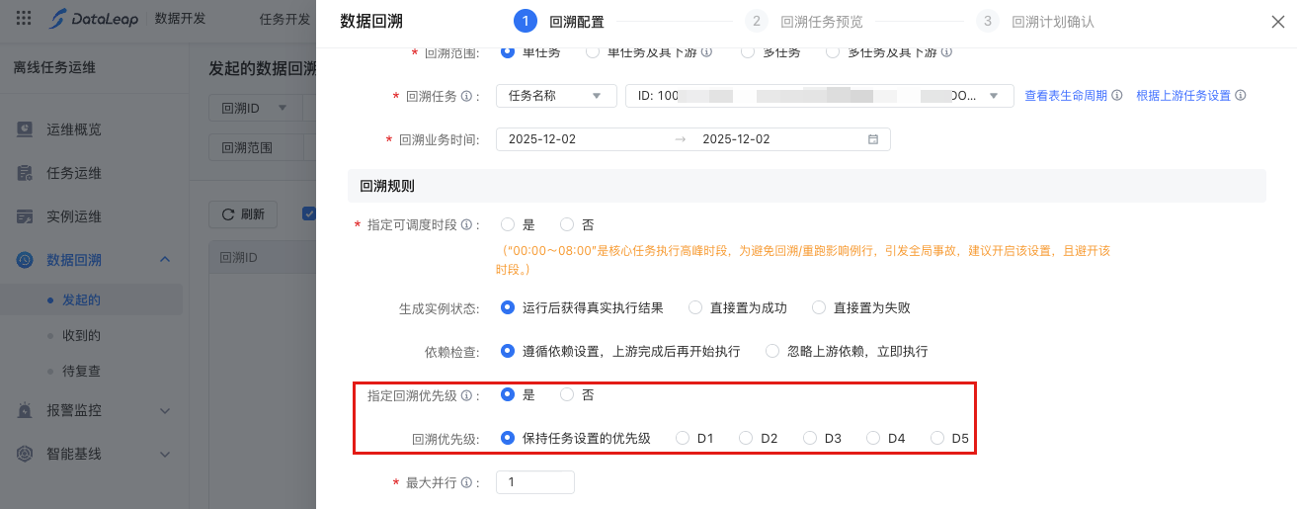Click the 报警监控 sidebar icon

(x=26, y=410)
